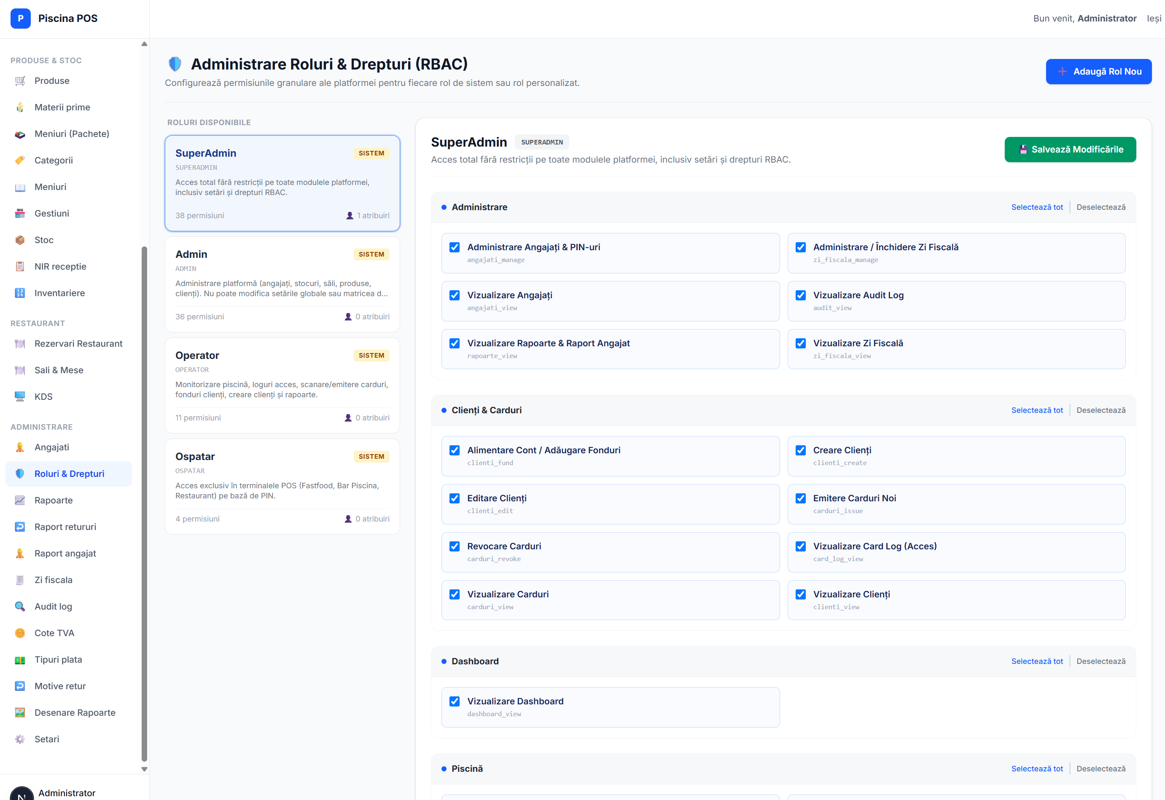Go to Audit log menu item
The height and width of the screenshot is (800, 1165).
(69, 607)
